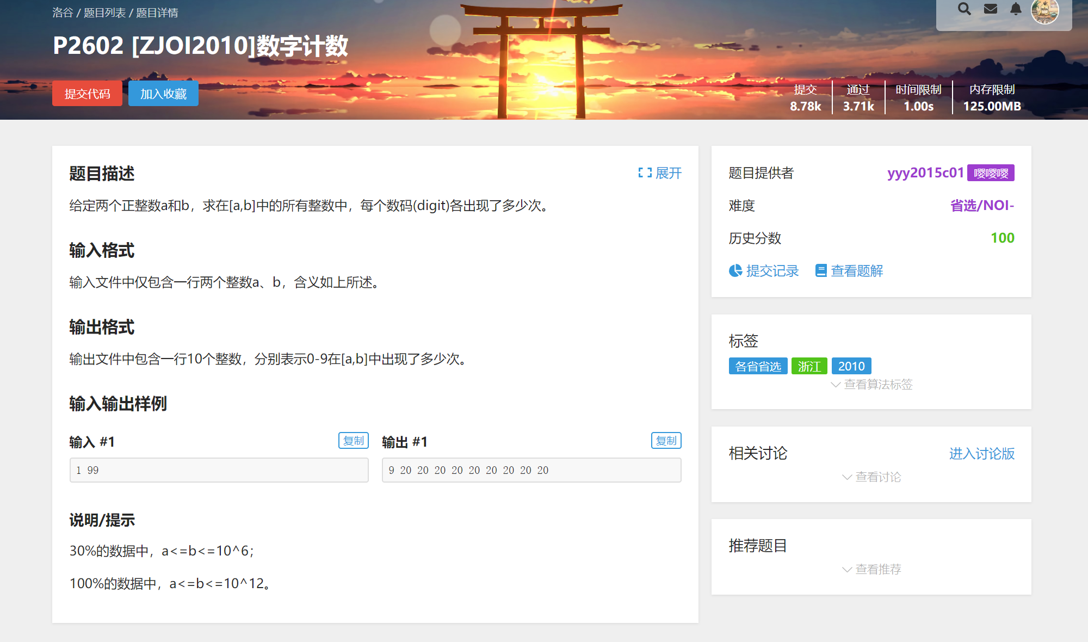The width and height of the screenshot is (1088, 642).
Task: Click the red 提交代码 button
Action: [x=87, y=93]
